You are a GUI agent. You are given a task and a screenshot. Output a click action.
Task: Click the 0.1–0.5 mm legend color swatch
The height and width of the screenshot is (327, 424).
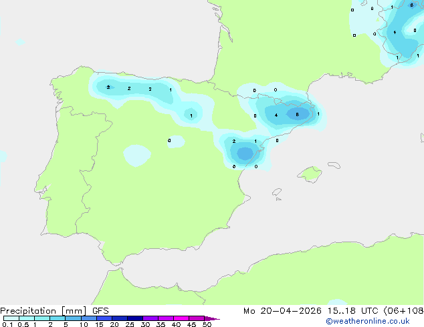[11, 318]
